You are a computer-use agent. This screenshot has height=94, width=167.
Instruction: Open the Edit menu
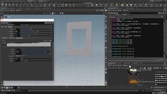pyautogui.click(x=5, y=1)
